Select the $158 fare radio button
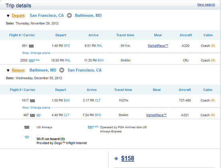The height and width of the screenshot is (168, 221). 116,158
